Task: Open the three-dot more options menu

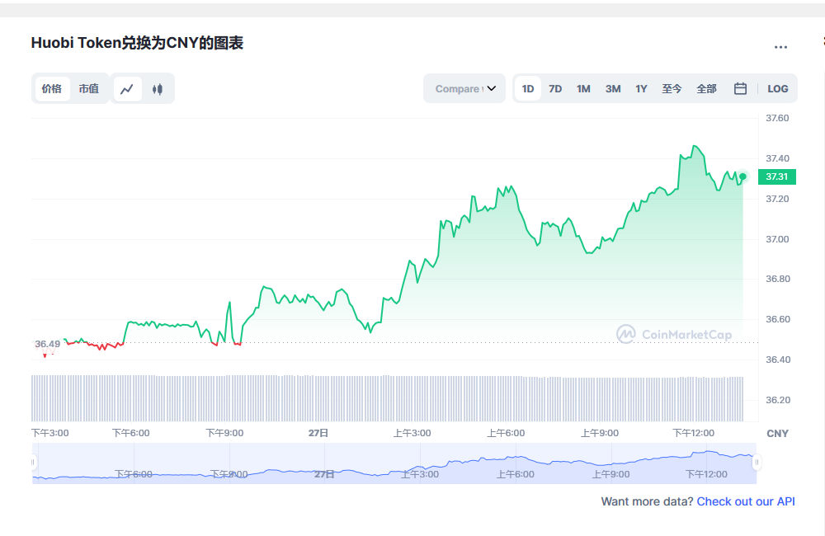Action: point(780,47)
